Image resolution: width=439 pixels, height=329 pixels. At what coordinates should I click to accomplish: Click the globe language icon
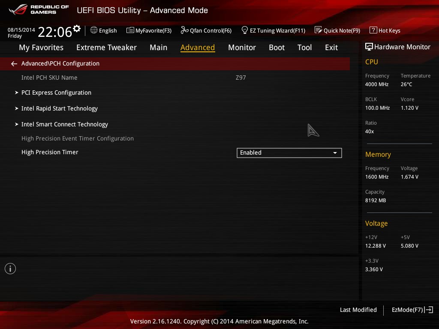click(94, 30)
